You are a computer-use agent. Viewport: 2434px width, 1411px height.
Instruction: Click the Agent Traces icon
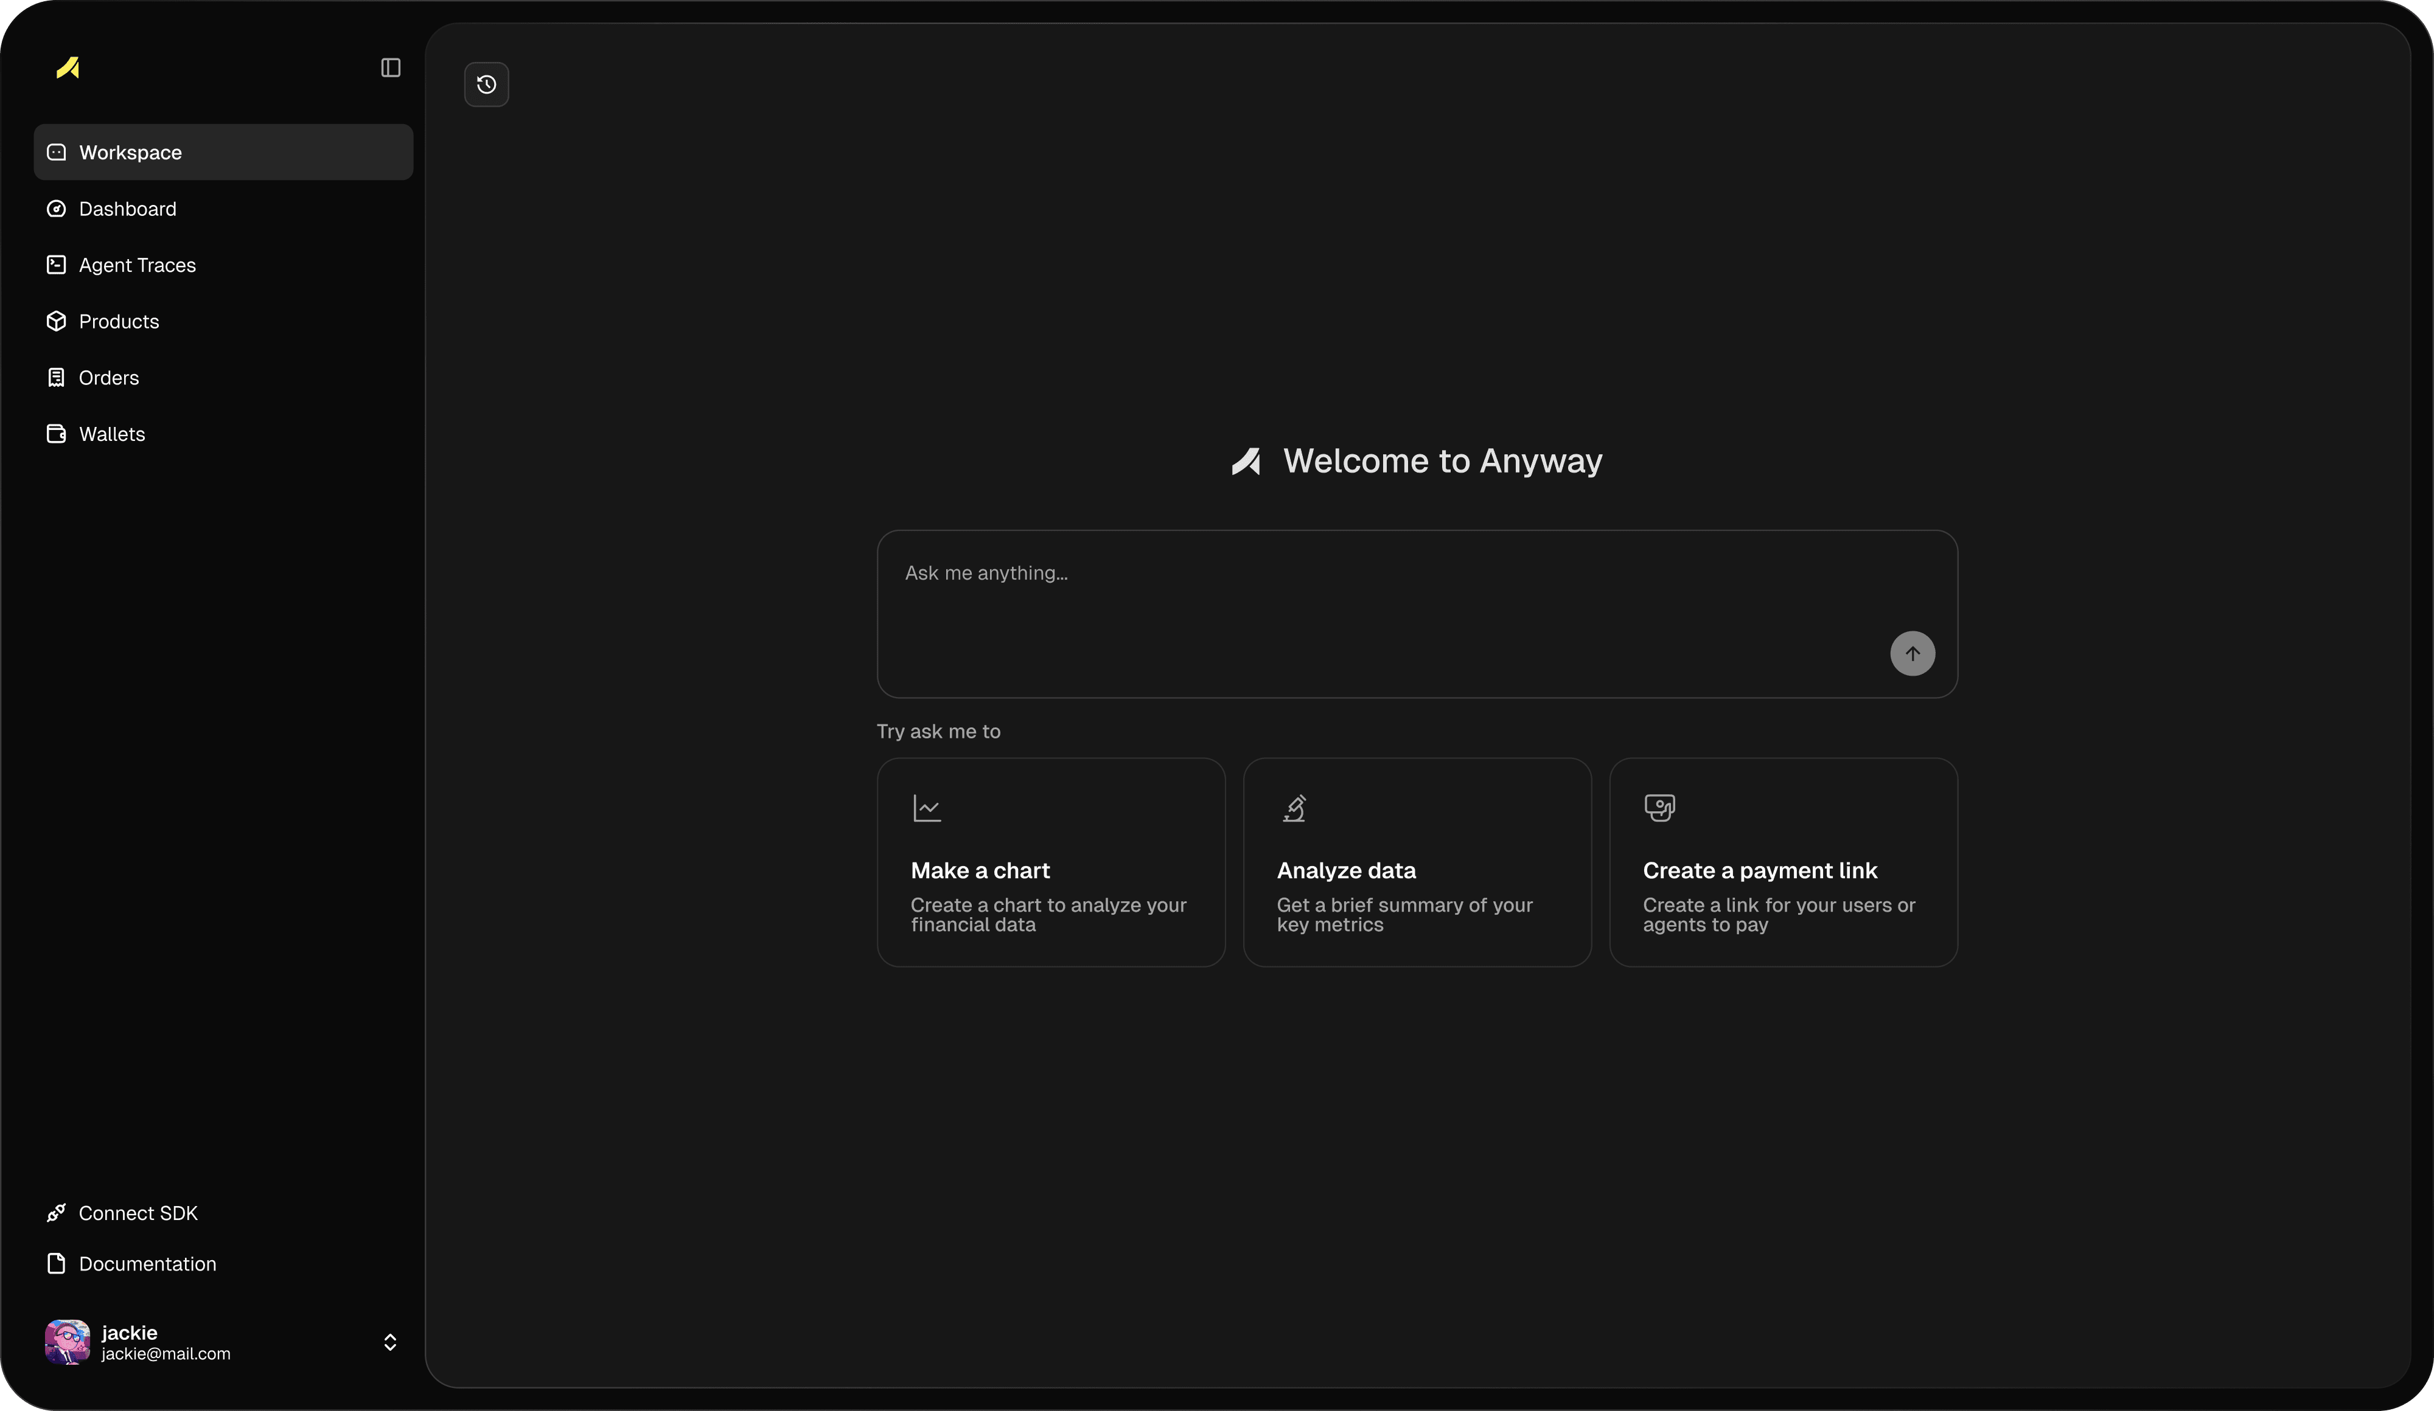click(56, 265)
